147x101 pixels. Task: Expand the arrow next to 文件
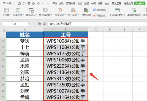(14, 3)
